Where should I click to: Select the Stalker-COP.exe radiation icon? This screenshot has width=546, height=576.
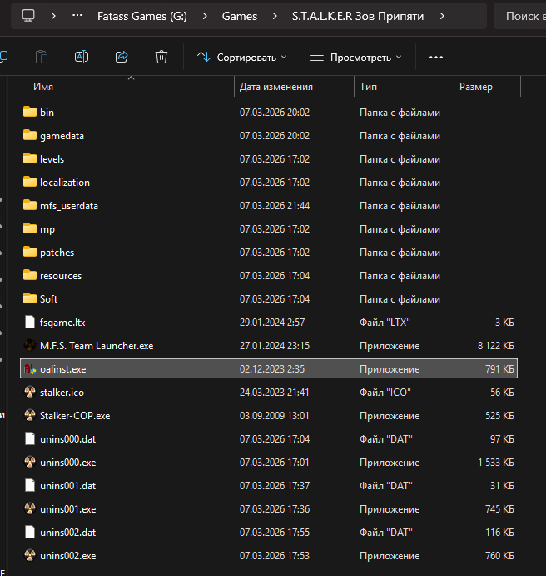click(30, 415)
